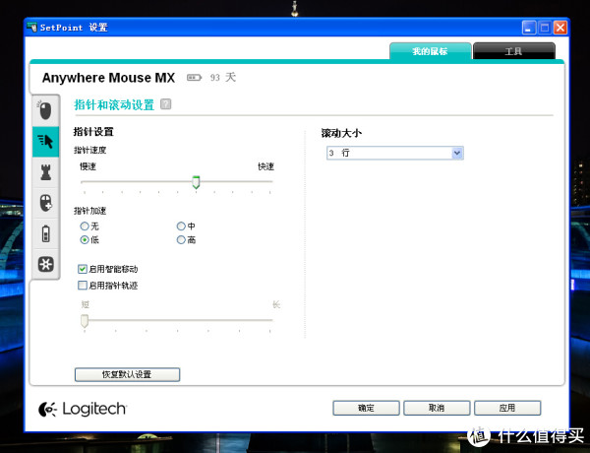Open the unifying receiver star icon

pos(45,264)
